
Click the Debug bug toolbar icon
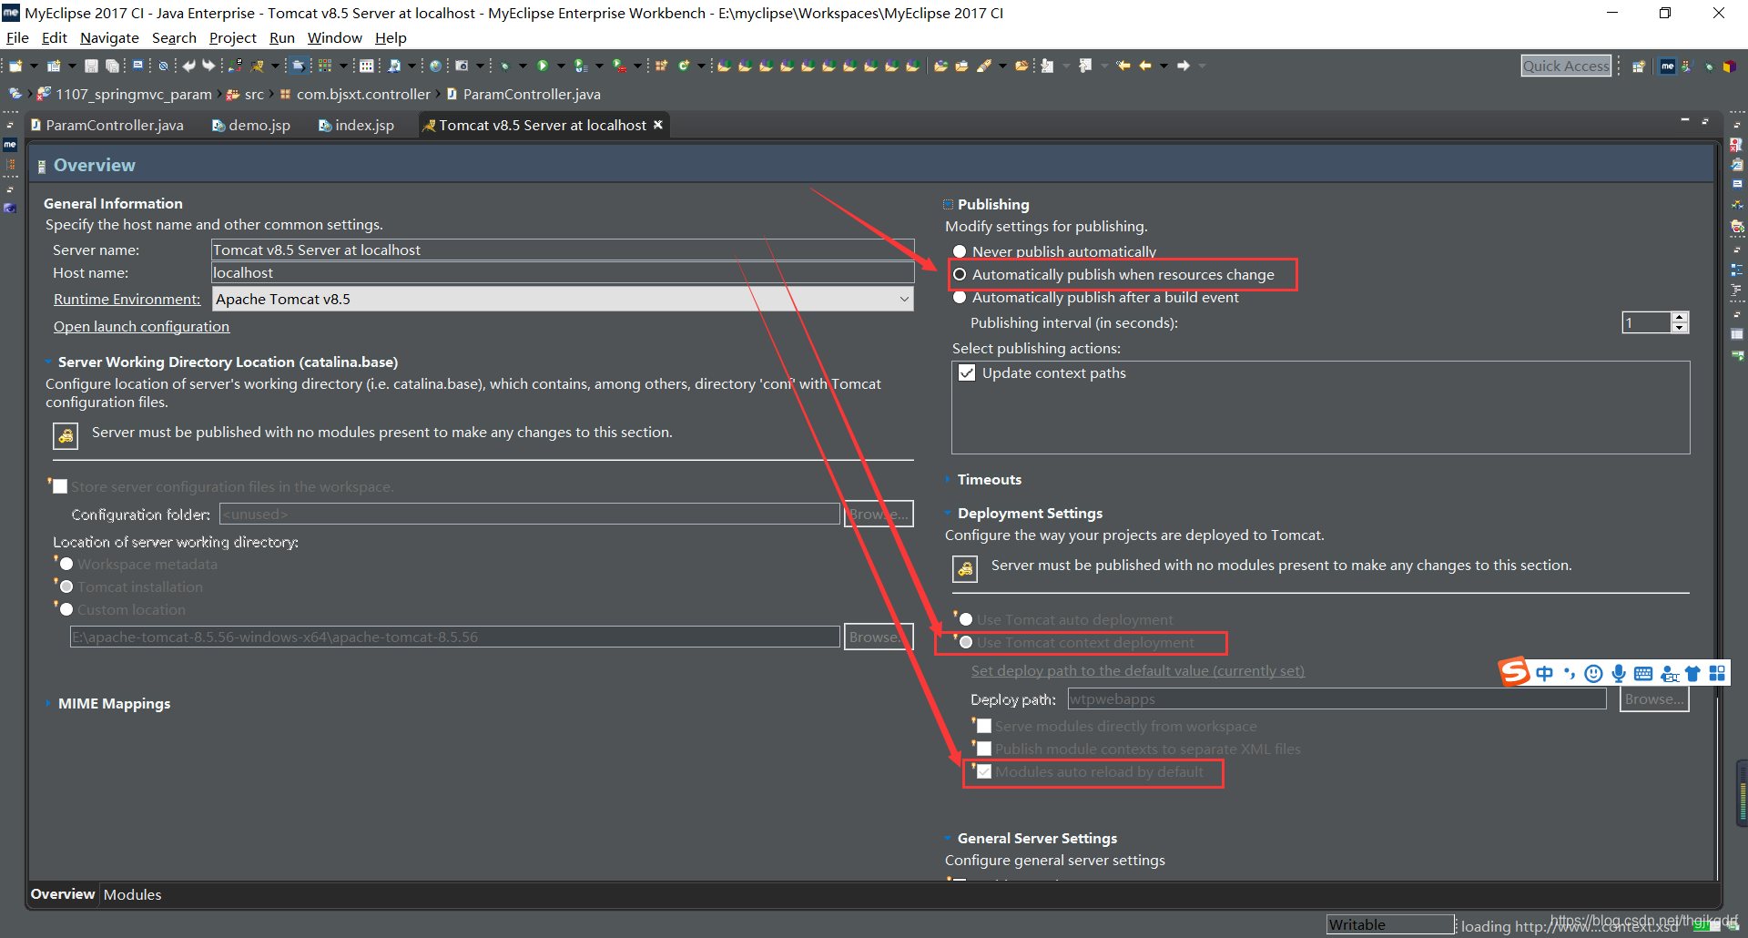504,66
